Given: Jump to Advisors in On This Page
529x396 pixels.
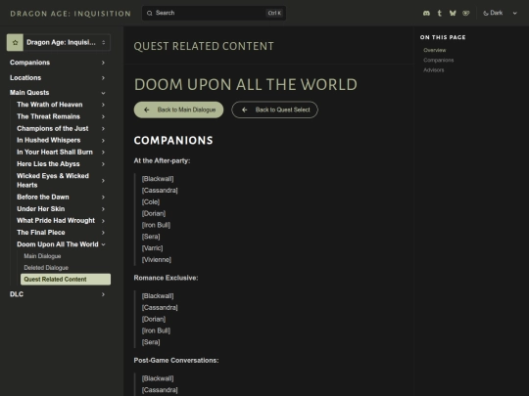Looking at the screenshot, I should (x=434, y=70).
